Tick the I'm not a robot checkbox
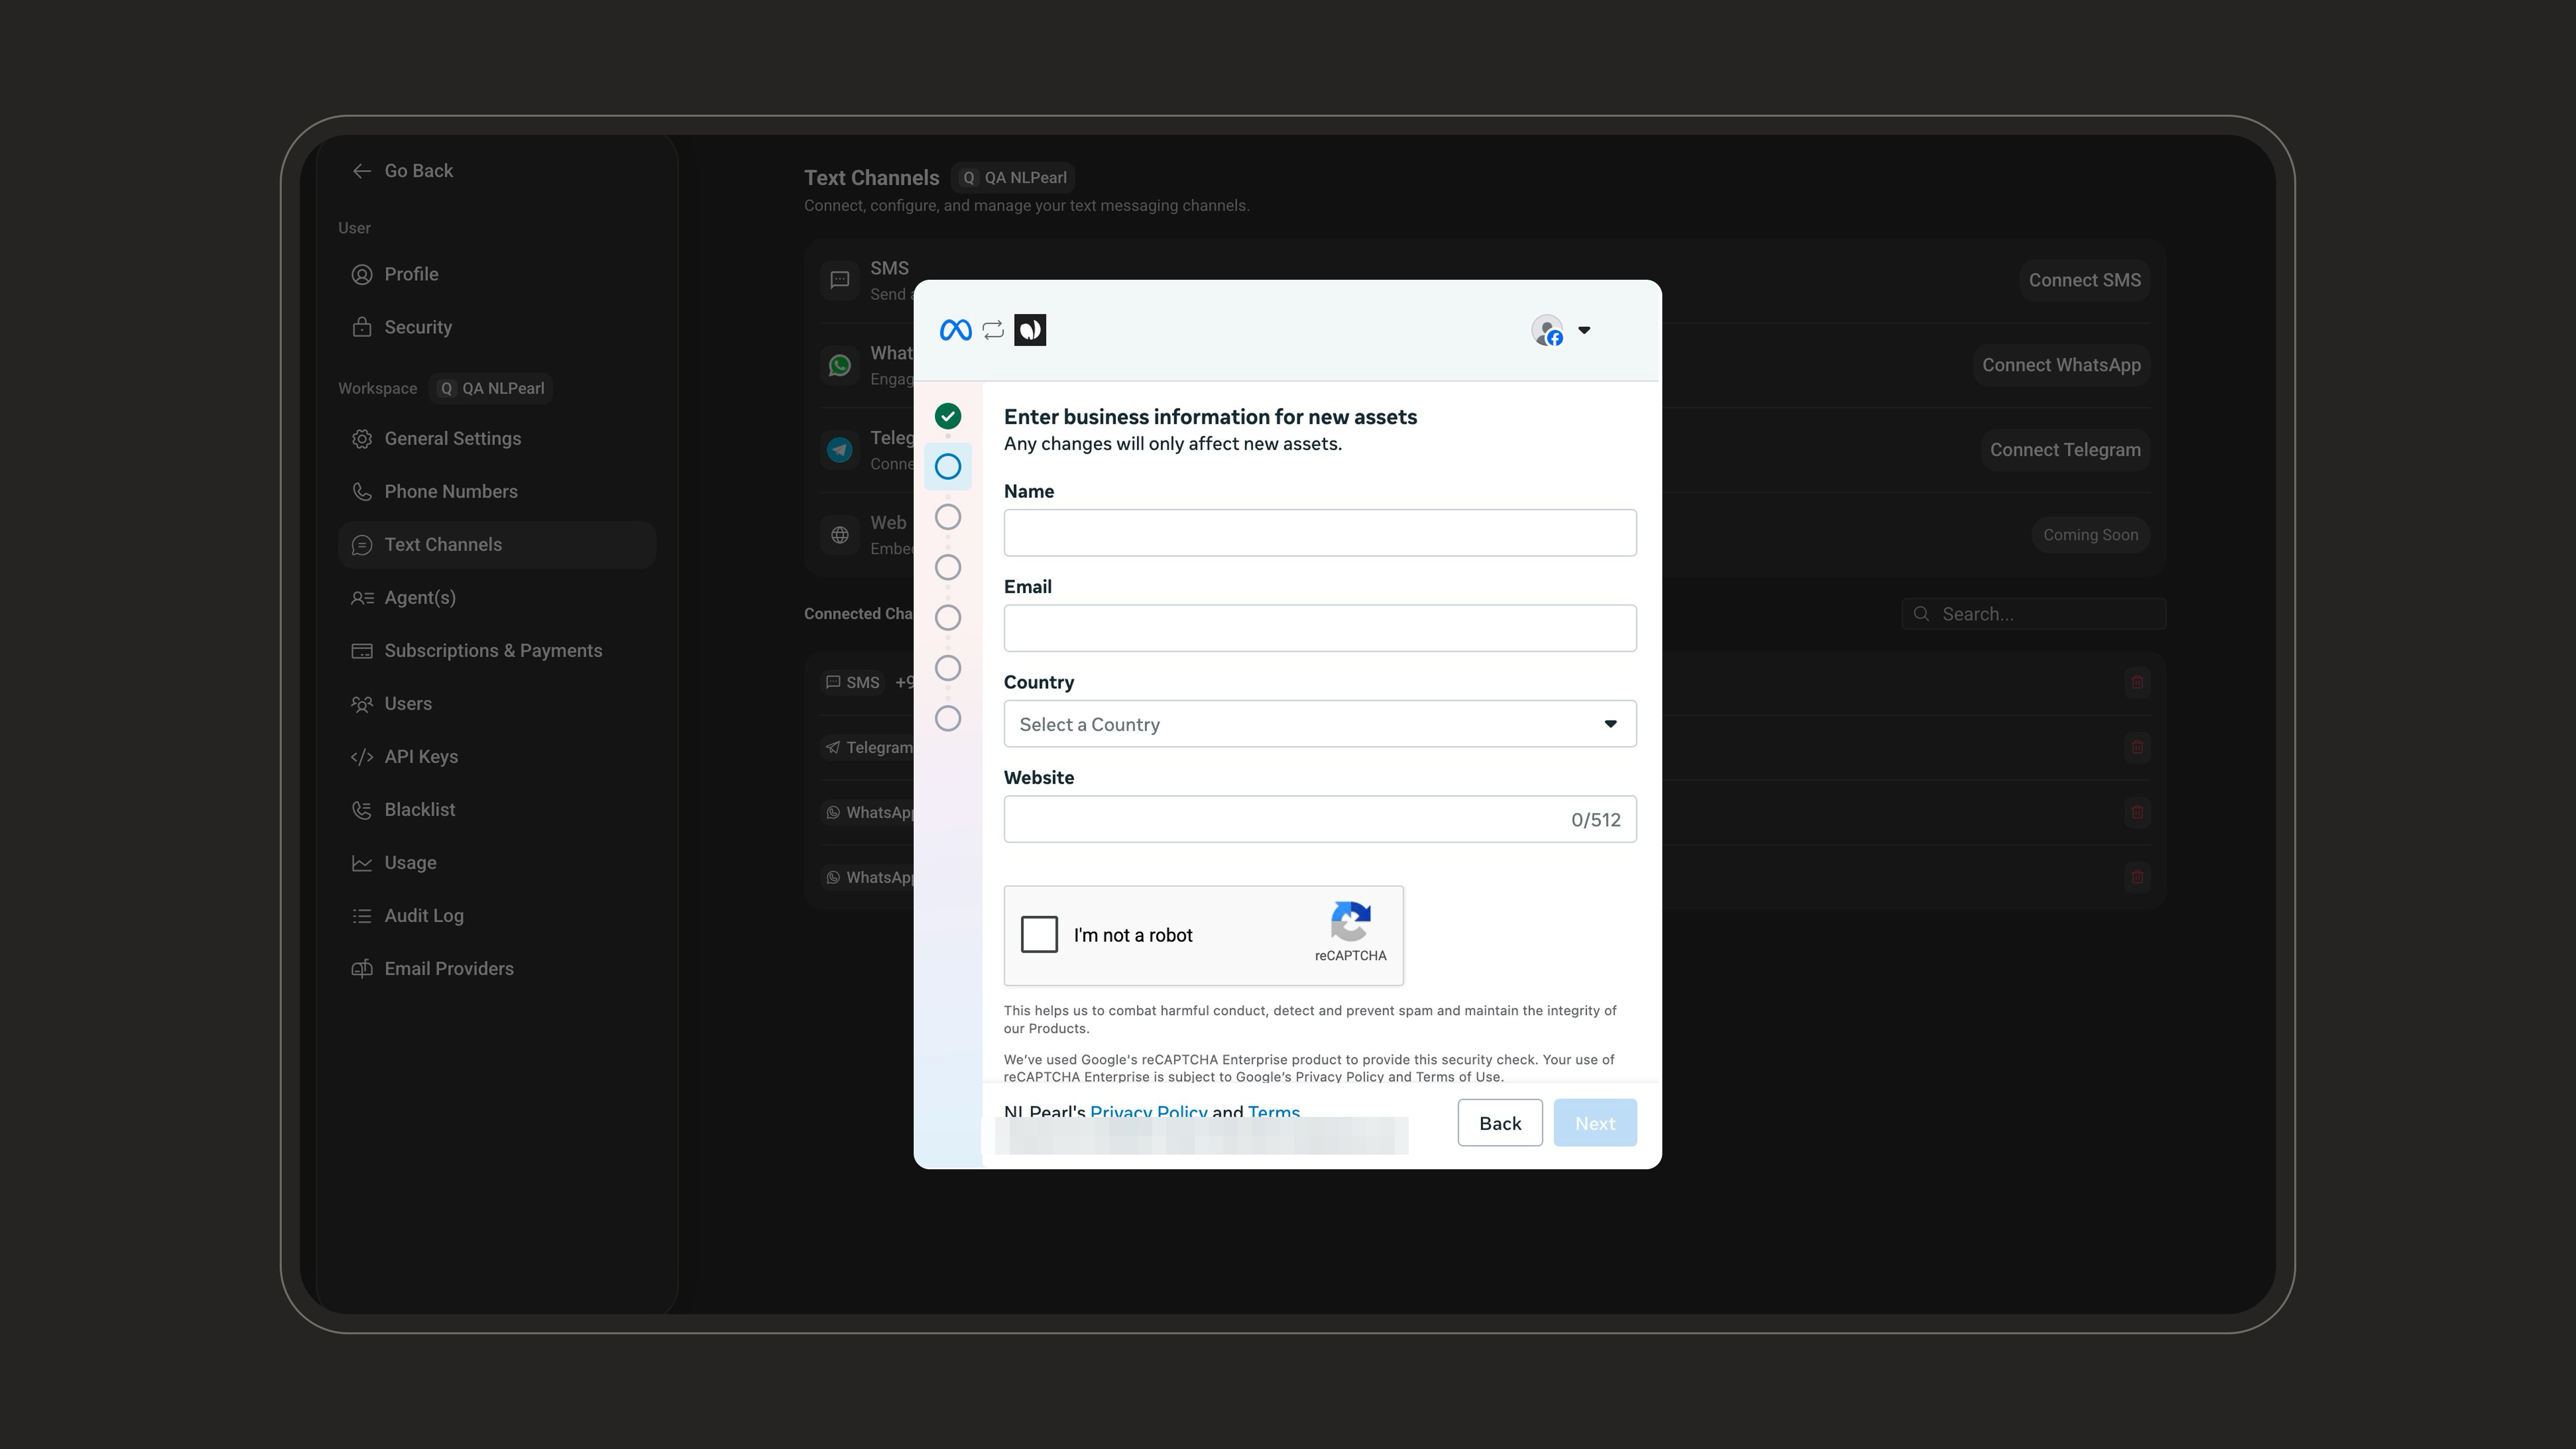This screenshot has width=2576, height=1449. [1039, 934]
